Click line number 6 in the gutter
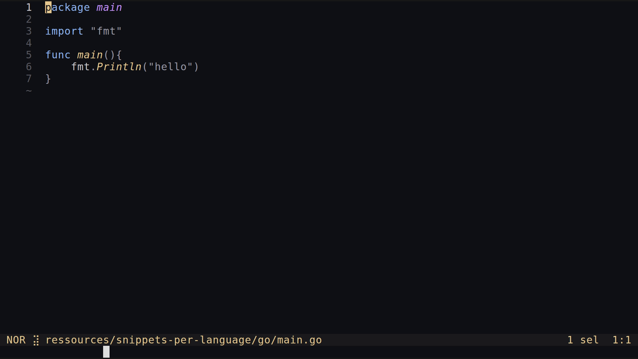This screenshot has width=638, height=359. click(29, 67)
